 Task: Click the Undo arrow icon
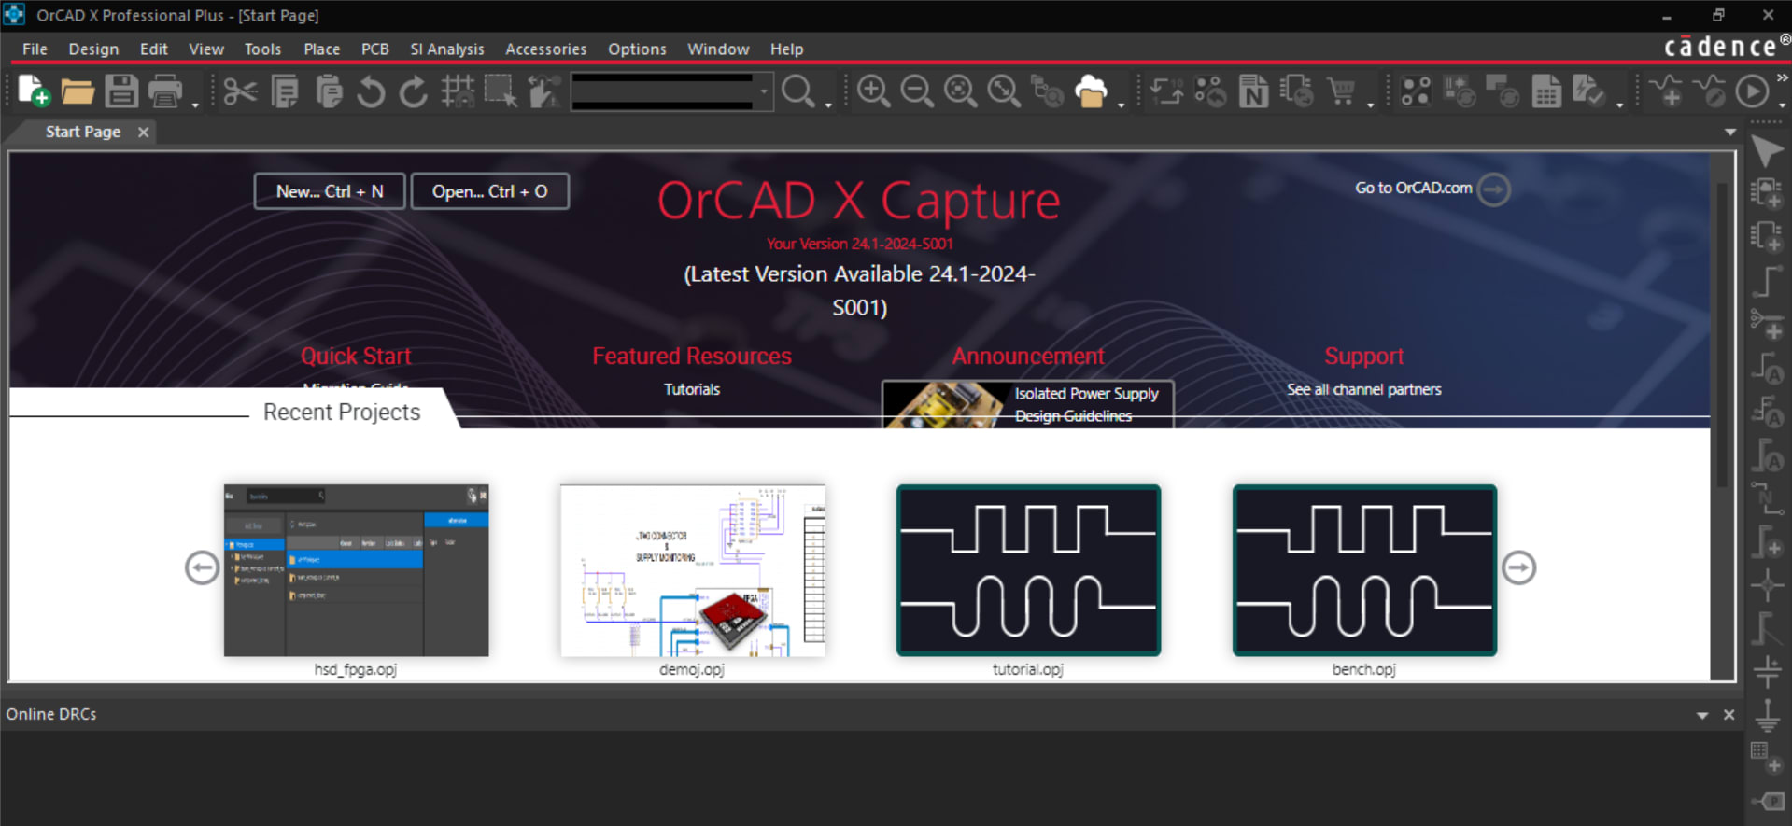point(371,91)
